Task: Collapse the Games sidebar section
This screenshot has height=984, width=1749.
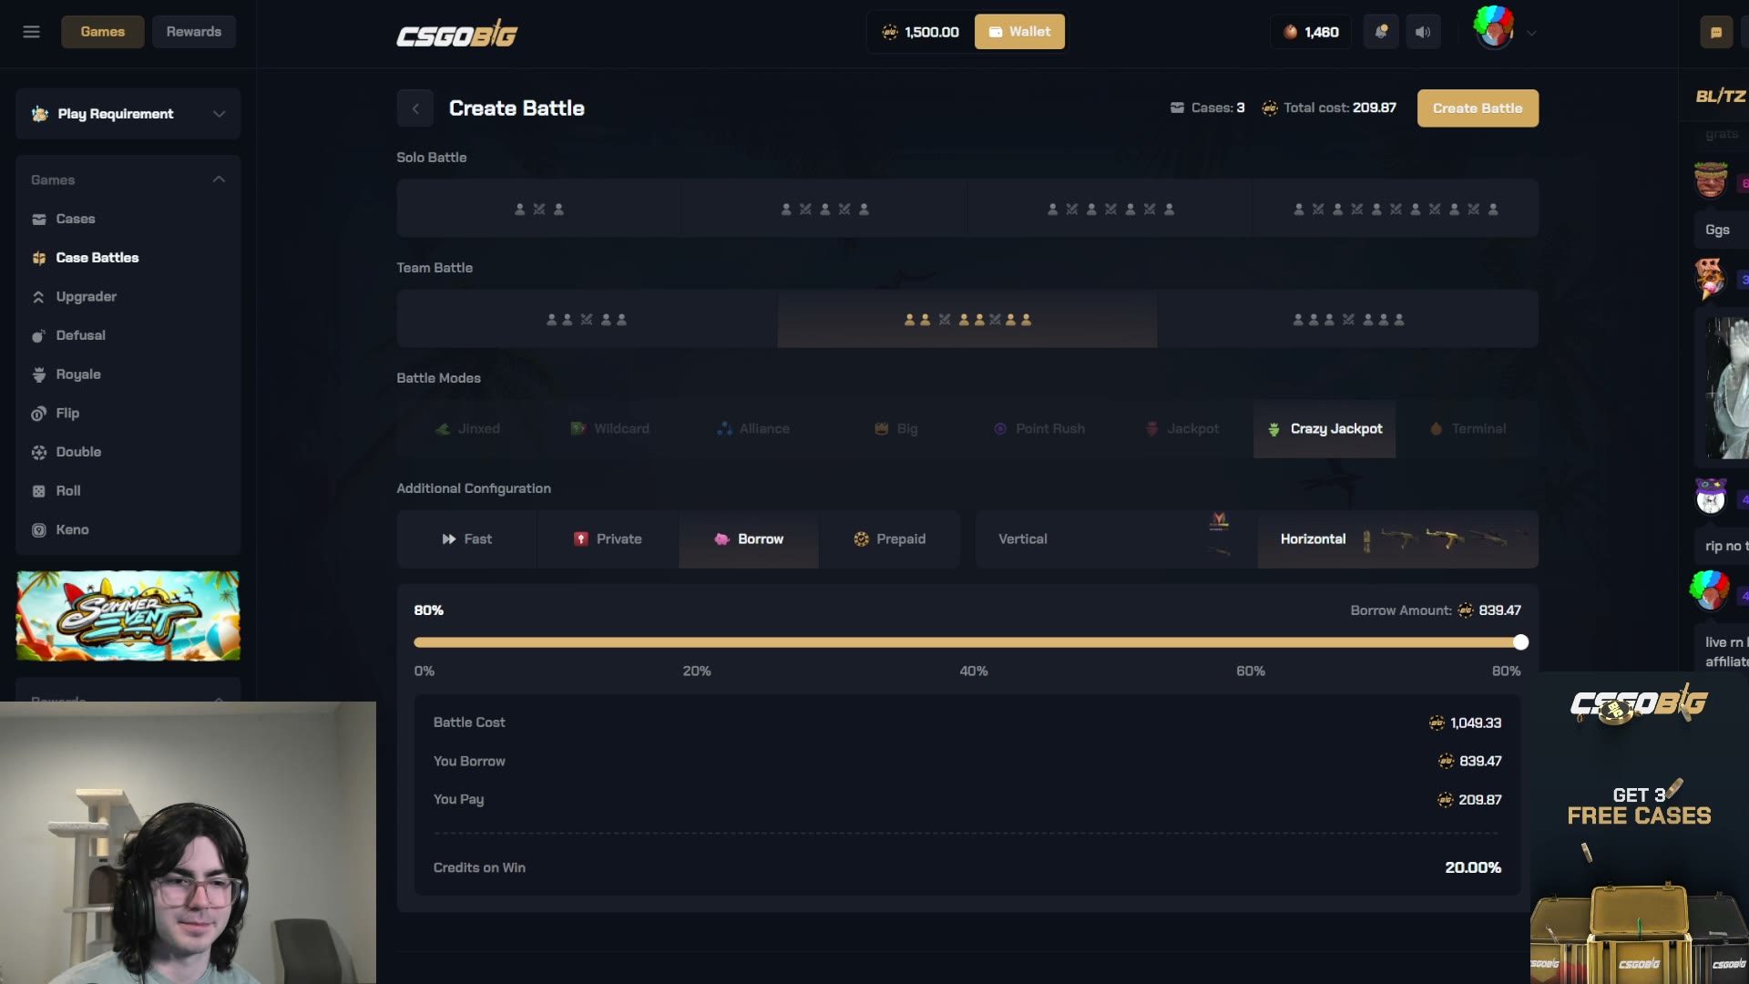Action: coord(219,179)
